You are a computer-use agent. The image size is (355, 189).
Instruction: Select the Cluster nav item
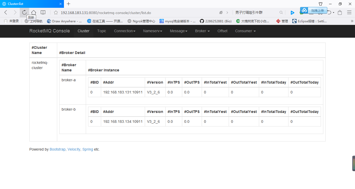(83, 31)
